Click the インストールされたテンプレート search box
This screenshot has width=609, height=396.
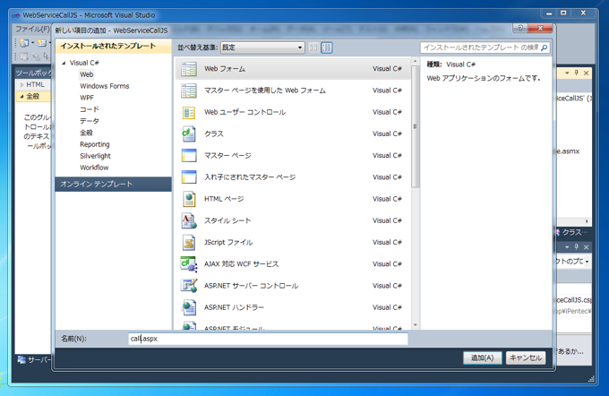coord(481,47)
